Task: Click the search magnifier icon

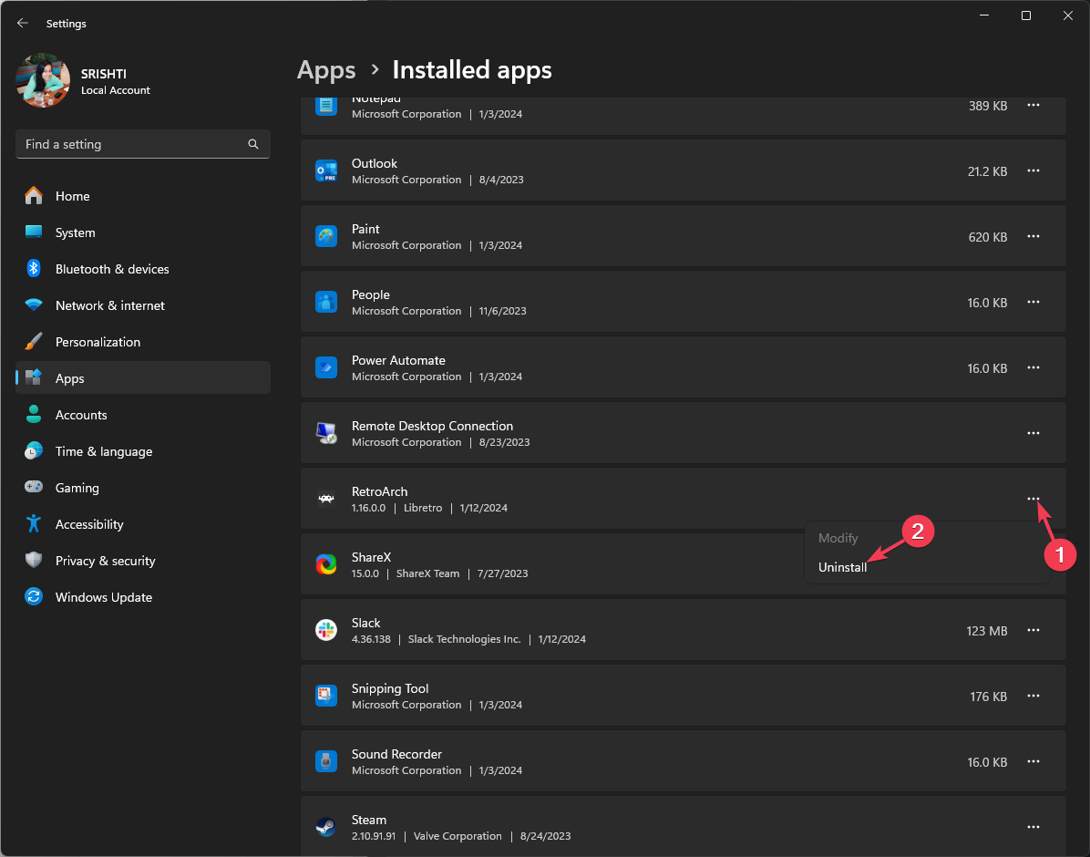Action: [x=253, y=144]
